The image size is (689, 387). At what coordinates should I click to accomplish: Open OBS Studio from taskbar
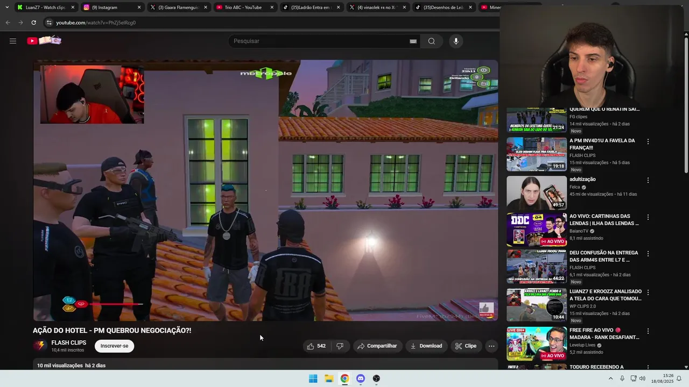click(x=376, y=378)
